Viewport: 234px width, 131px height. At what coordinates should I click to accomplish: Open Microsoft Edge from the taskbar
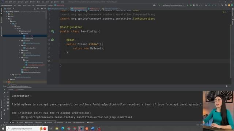[x=63, y=128]
